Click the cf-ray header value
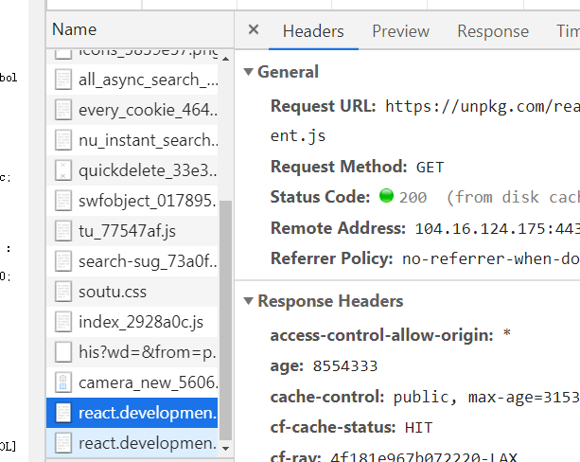Image resolution: width=580 pixels, height=462 pixels. (424, 457)
